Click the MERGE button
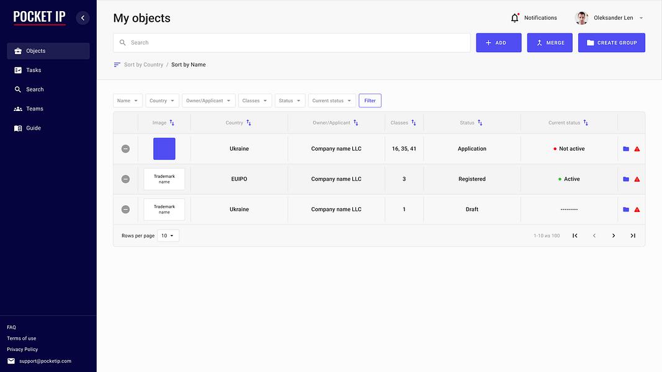The image size is (662, 372). (550, 43)
